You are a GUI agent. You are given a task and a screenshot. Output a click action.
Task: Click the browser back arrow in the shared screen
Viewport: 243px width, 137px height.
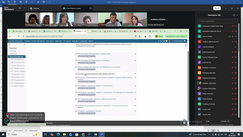click(x=10, y=36)
